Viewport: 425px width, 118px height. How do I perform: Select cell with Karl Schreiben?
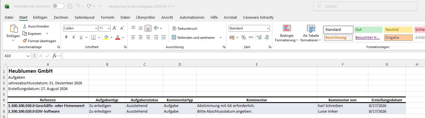click(342, 106)
